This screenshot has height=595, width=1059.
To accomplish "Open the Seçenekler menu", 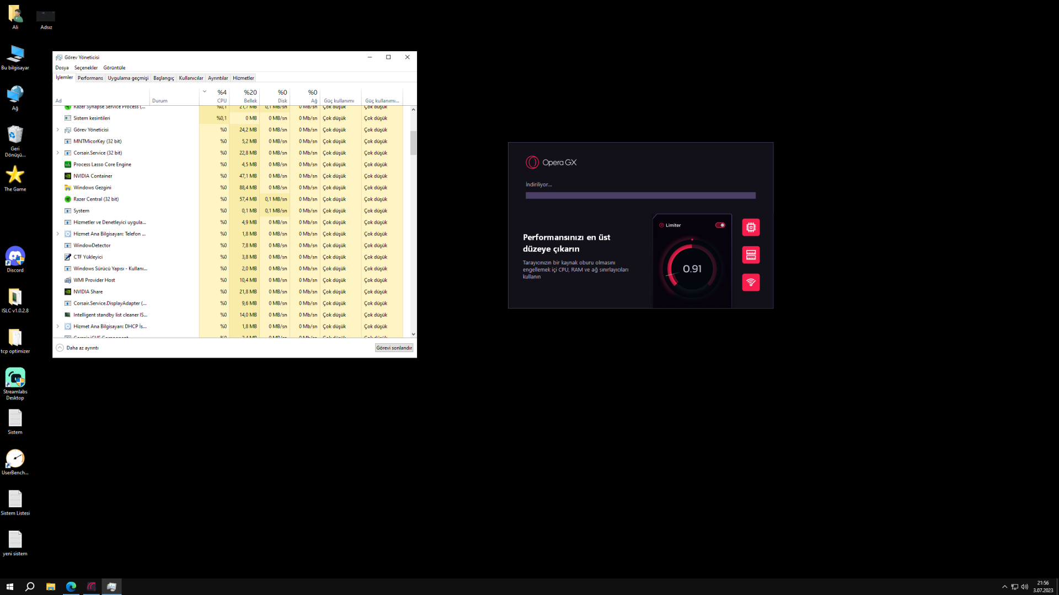I will coord(85,68).
